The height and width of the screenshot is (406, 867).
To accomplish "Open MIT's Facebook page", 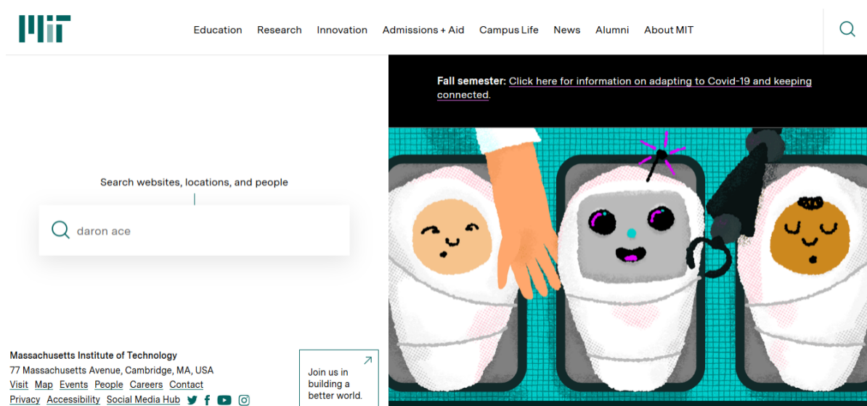I will 207,400.
